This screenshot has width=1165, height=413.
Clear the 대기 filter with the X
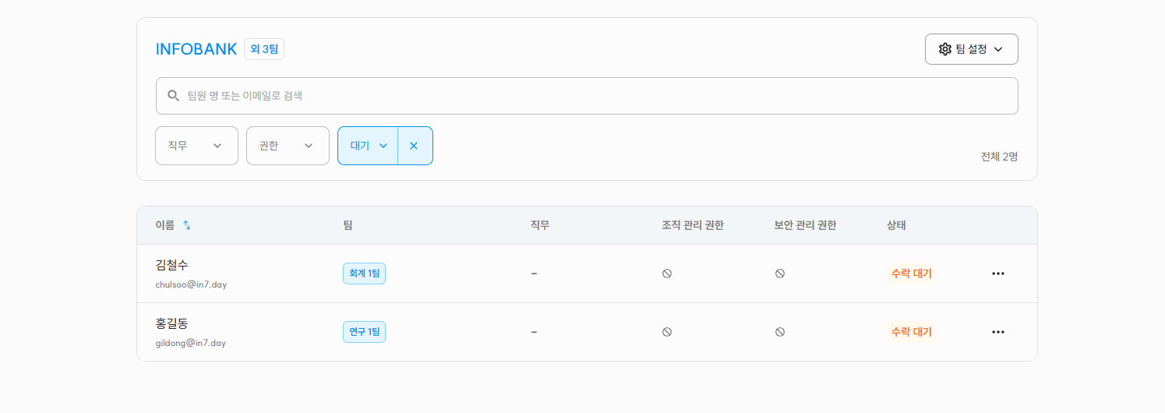(414, 146)
